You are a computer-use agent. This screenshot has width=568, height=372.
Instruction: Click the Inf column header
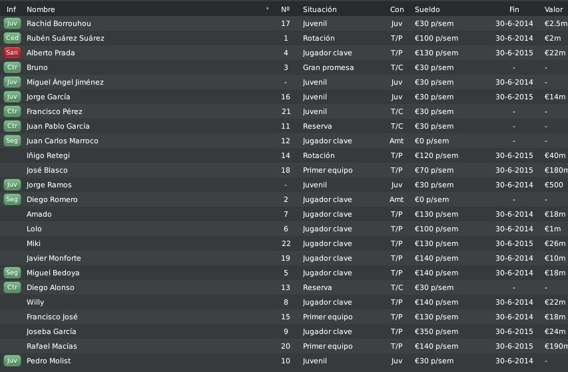(x=11, y=9)
